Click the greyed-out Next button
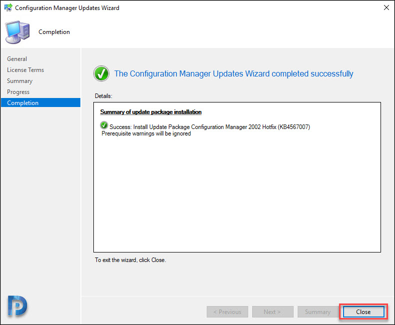 click(x=273, y=312)
